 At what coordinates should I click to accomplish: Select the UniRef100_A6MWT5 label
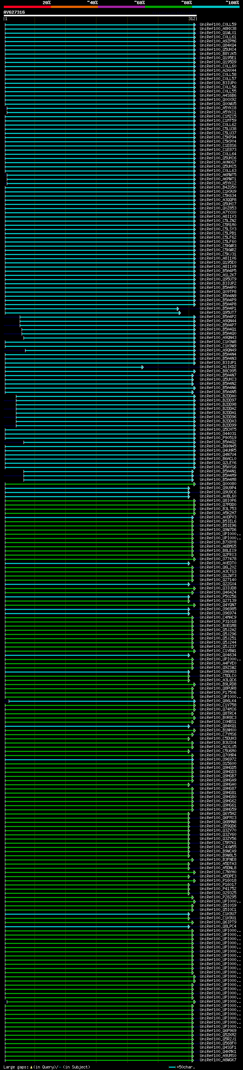(218, 175)
